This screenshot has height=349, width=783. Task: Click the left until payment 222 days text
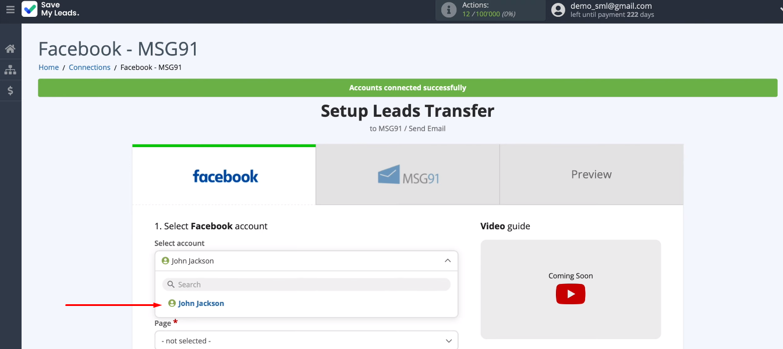pyautogui.click(x=612, y=15)
